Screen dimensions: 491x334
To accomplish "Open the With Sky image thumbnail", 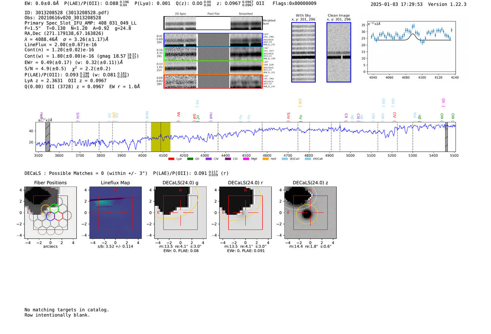I will pyautogui.click(x=303, y=52).
